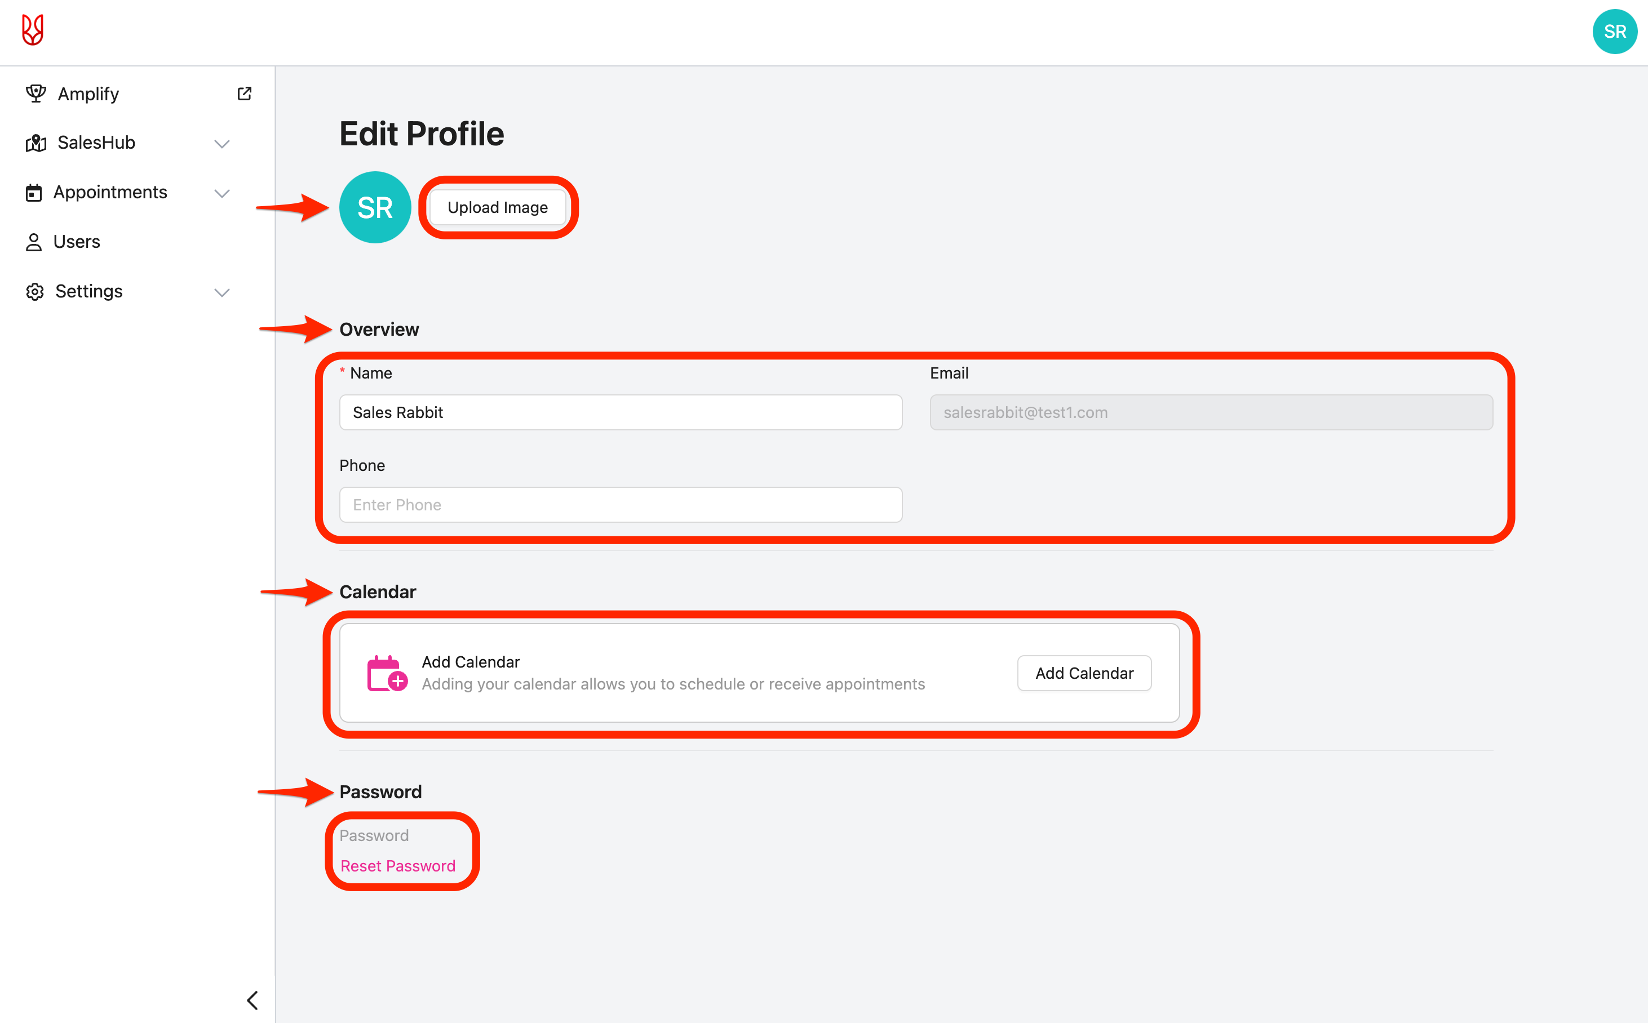
Task: Open Amplify external link icon
Action: pos(244,94)
